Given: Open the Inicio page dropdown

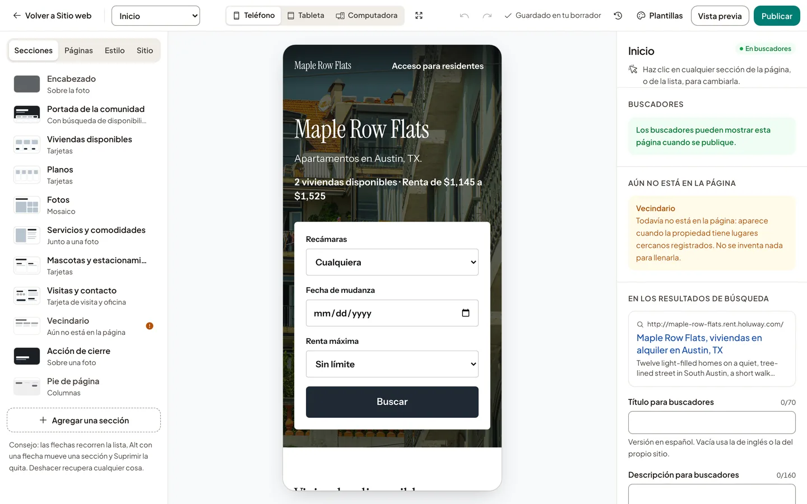Looking at the screenshot, I should [156, 16].
